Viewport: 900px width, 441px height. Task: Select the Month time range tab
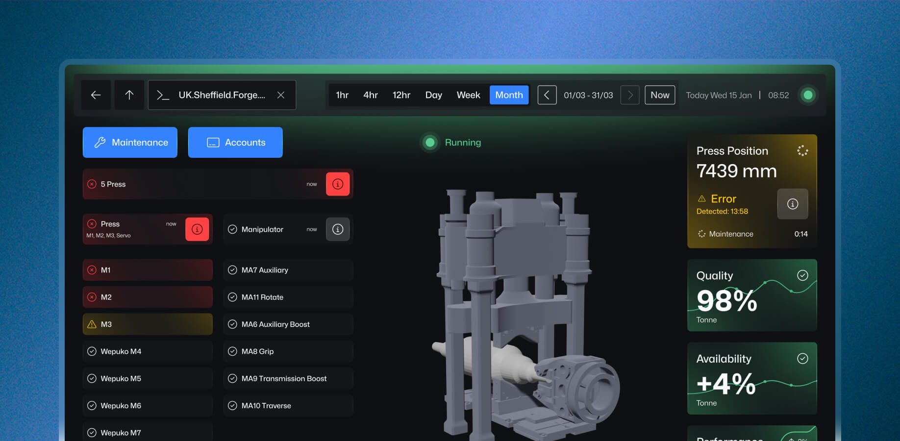pyautogui.click(x=509, y=95)
